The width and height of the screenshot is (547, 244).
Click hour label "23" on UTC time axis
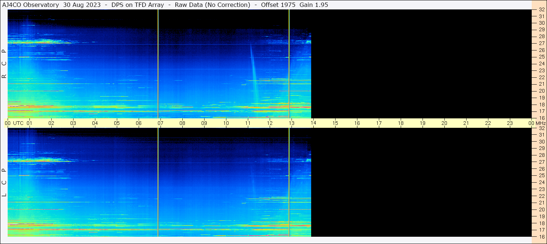click(510, 123)
